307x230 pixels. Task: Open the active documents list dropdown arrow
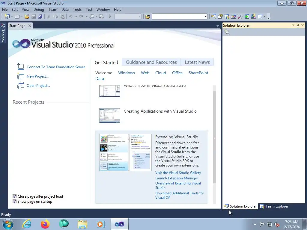click(218, 26)
